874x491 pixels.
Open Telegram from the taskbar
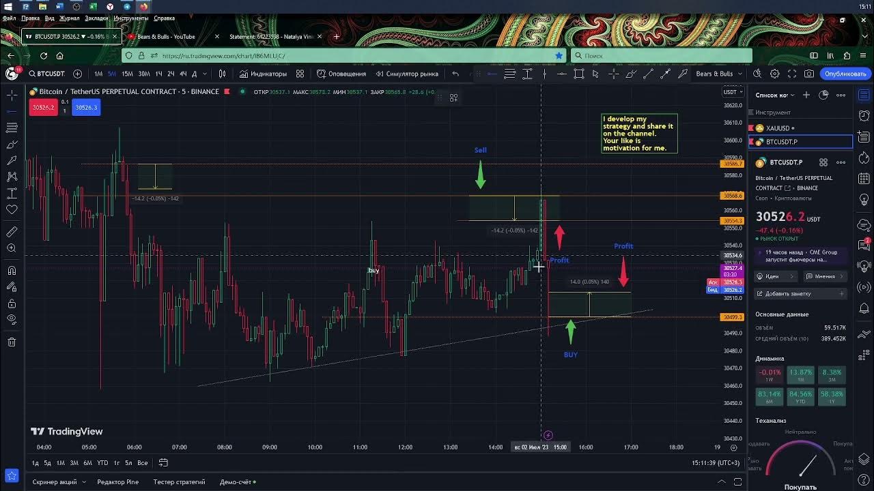(127, 6)
